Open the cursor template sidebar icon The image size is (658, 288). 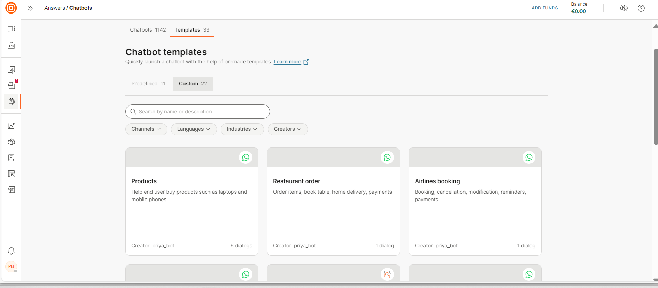click(11, 174)
